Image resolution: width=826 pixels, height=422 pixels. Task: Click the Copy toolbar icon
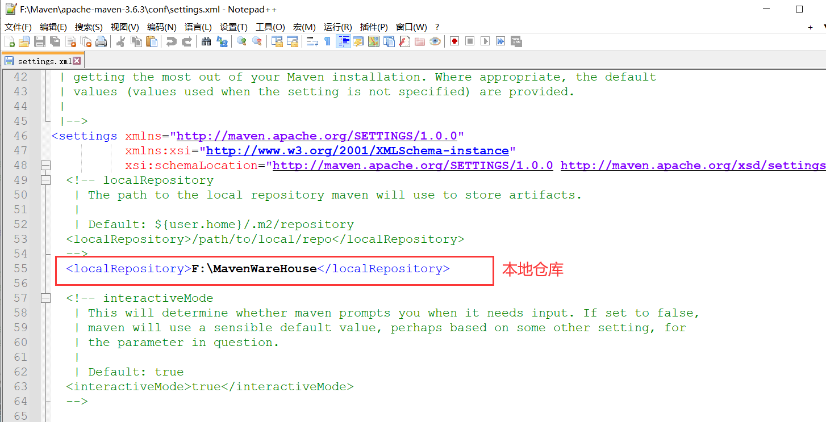[x=136, y=41]
